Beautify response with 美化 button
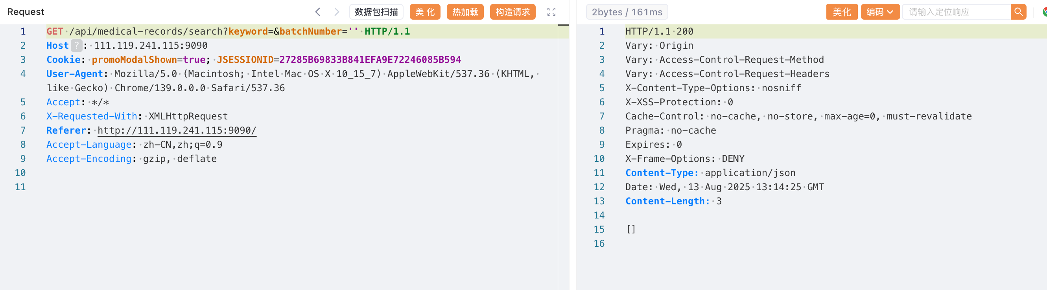 coord(841,12)
